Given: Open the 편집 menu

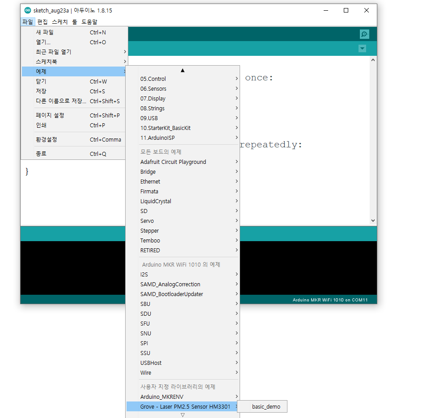Looking at the screenshot, I should (x=42, y=22).
